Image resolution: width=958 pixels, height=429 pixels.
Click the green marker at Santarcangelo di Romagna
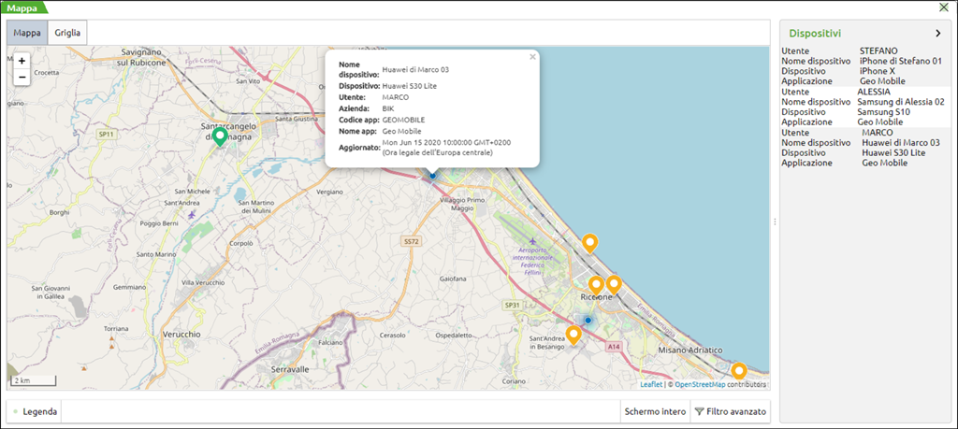point(220,136)
